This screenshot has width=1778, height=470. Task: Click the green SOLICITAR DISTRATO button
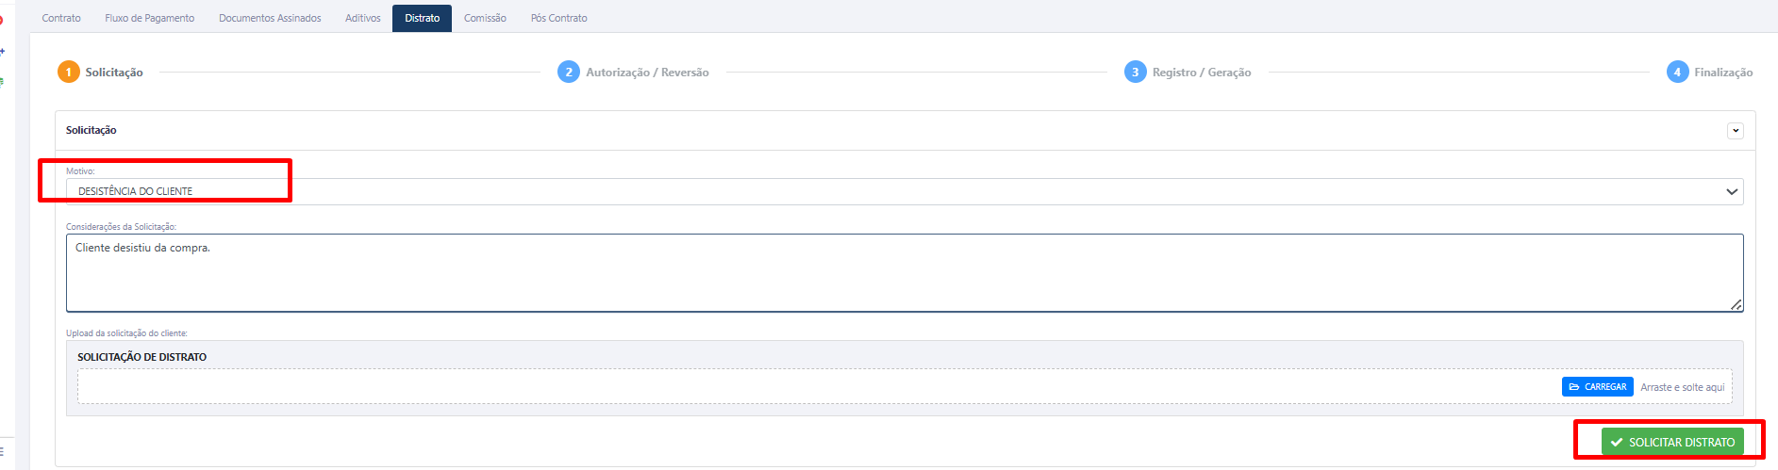1672,442
